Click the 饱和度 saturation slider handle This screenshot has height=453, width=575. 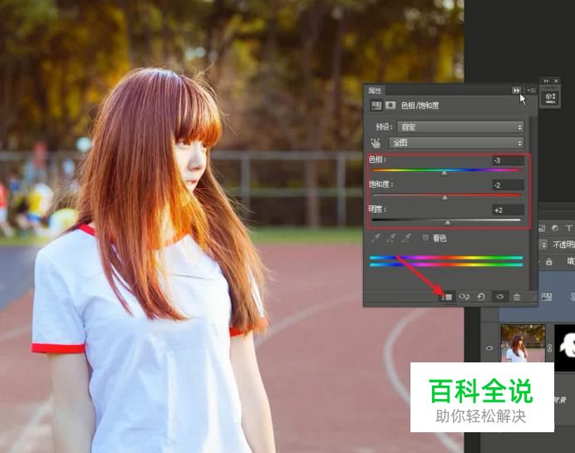[445, 198]
